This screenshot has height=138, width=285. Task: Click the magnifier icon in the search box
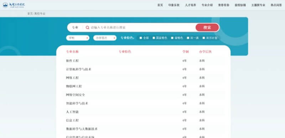coord(87,28)
